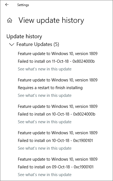This screenshot has height=181, width=113.
Task: Click the Settings window title text
Action: coord(23,5)
